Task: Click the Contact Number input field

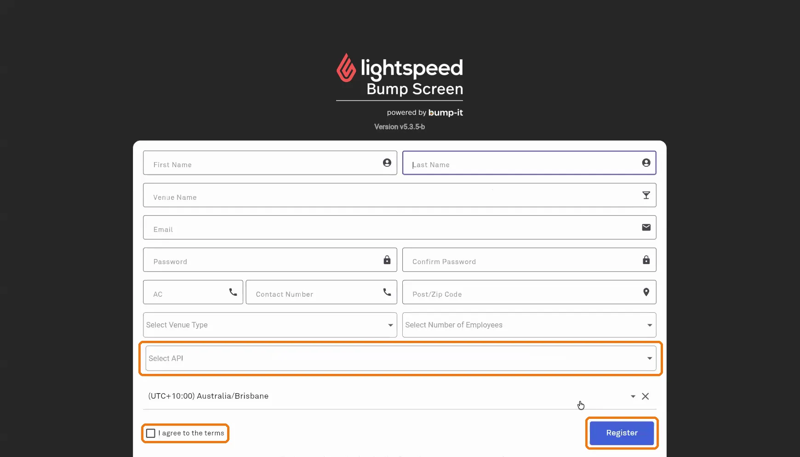Action: coord(321,292)
